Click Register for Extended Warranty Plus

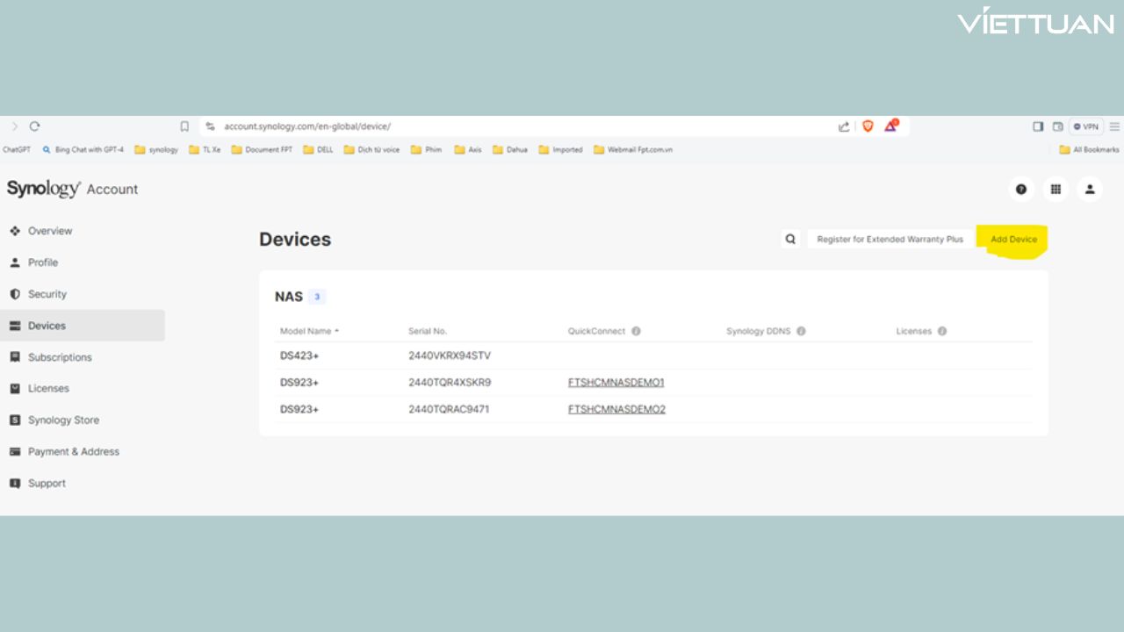890,239
